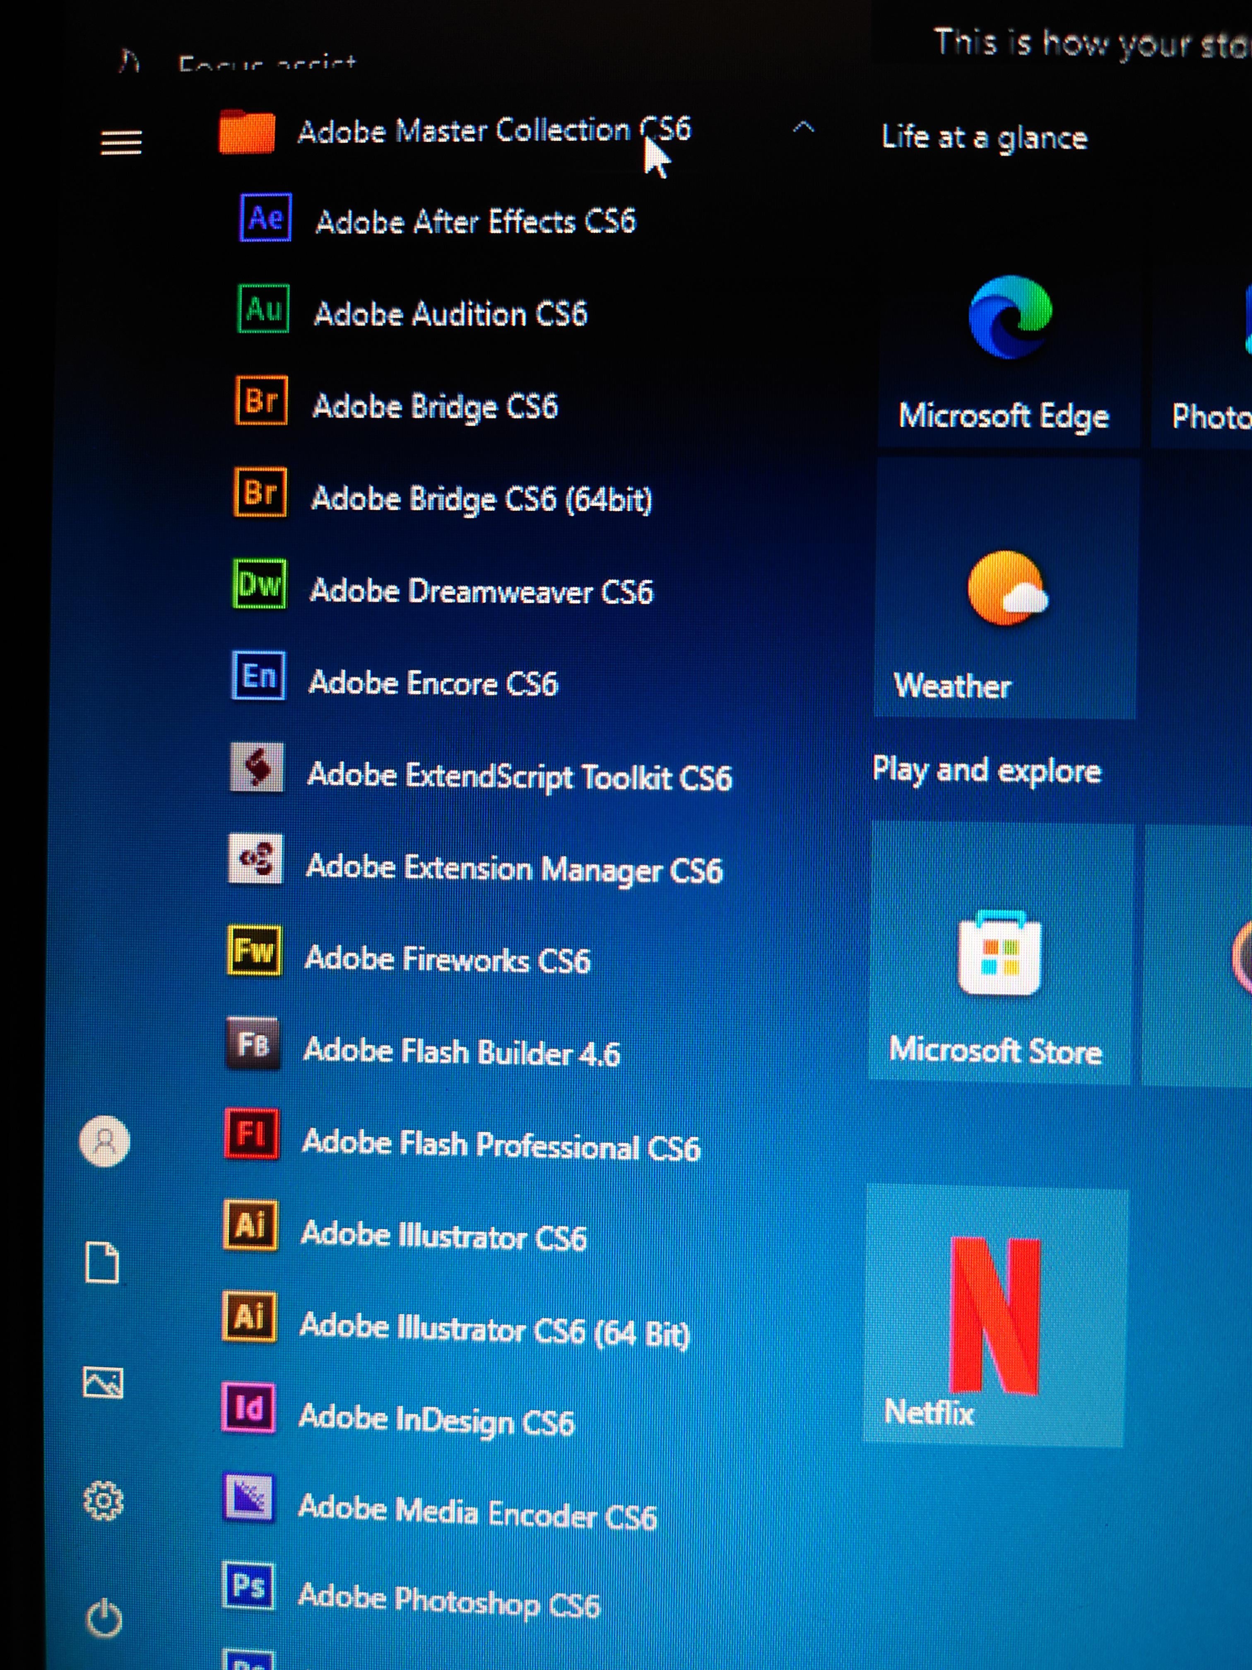1252x1670 pixels.
Task: Open Adobe Bridge CS6 via Br icon
Action: click(x=262, y=400)
